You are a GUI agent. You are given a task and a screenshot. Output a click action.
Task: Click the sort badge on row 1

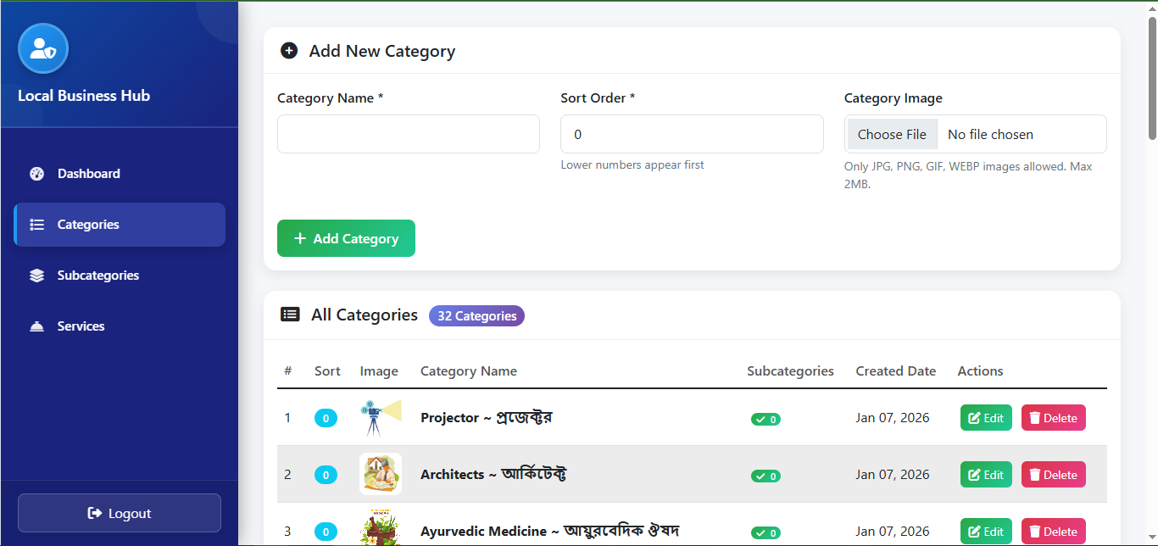coord(326,418)
